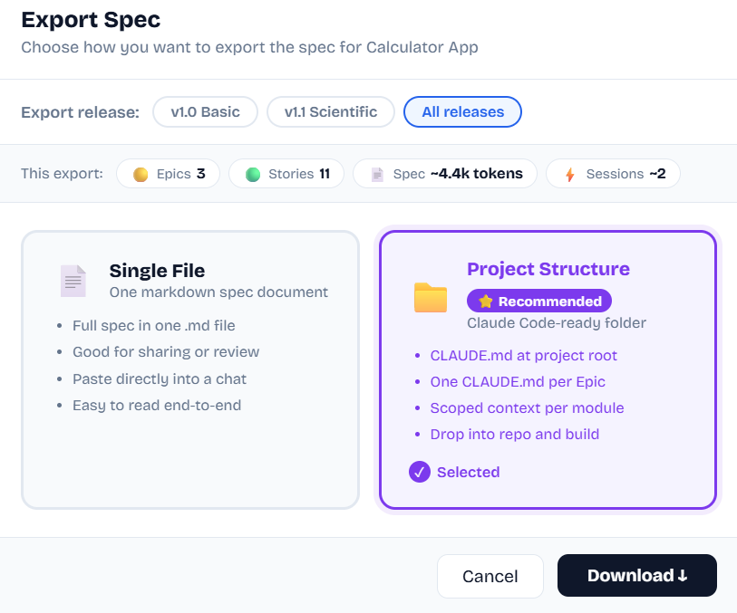Click the yellow Project Structure folder icon

431,298
